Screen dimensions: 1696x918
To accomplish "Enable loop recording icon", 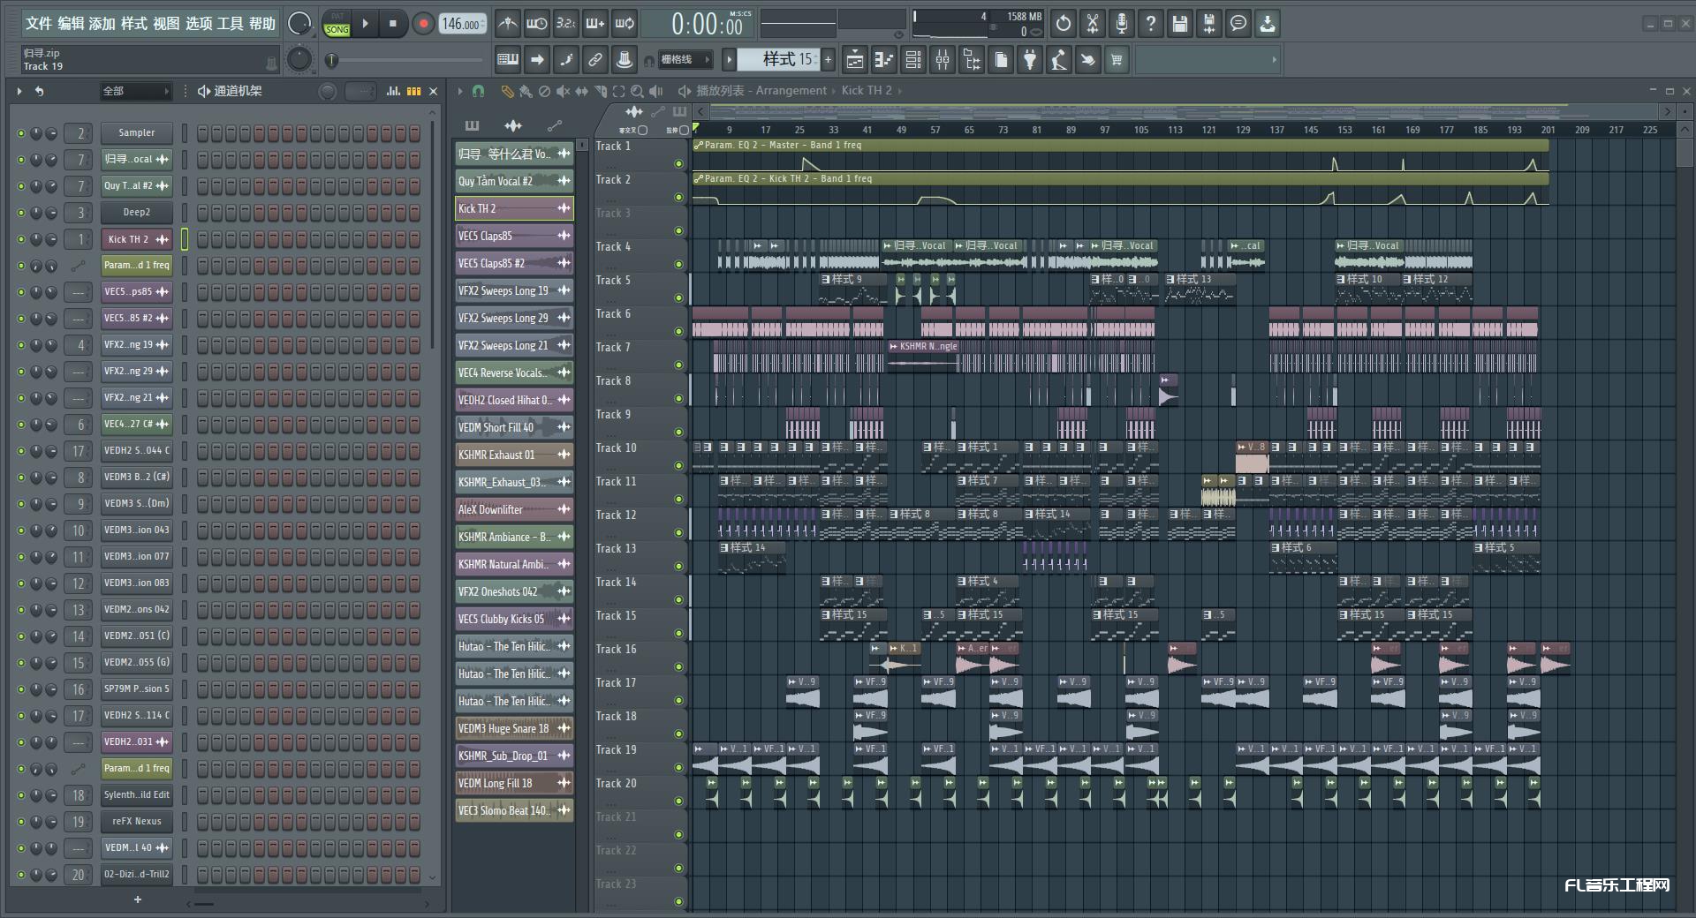I will [625, 24].
